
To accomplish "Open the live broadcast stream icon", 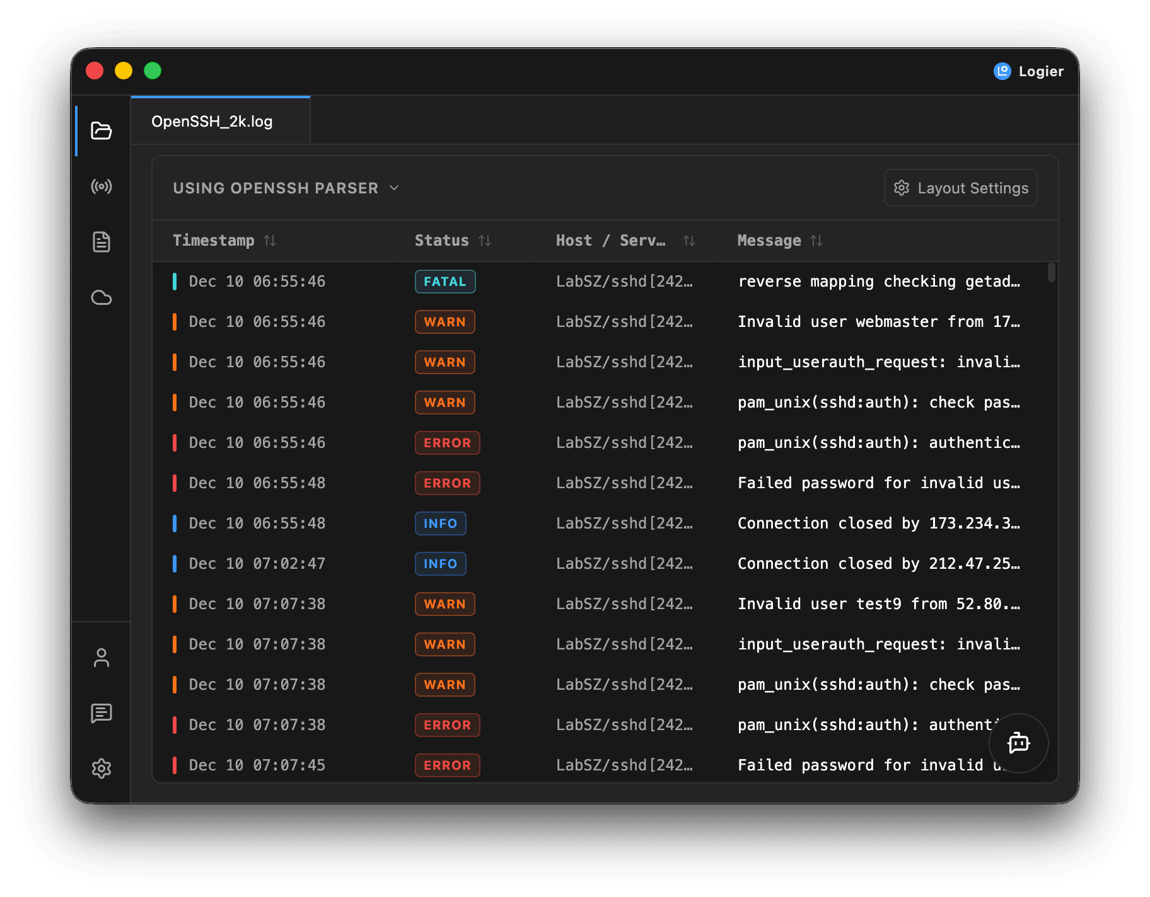I will coord(101,186).
